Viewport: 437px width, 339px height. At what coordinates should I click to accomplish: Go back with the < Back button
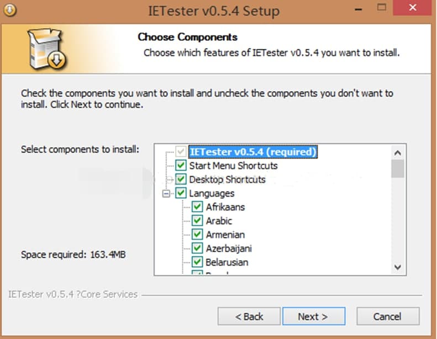[x=249, y=316]
